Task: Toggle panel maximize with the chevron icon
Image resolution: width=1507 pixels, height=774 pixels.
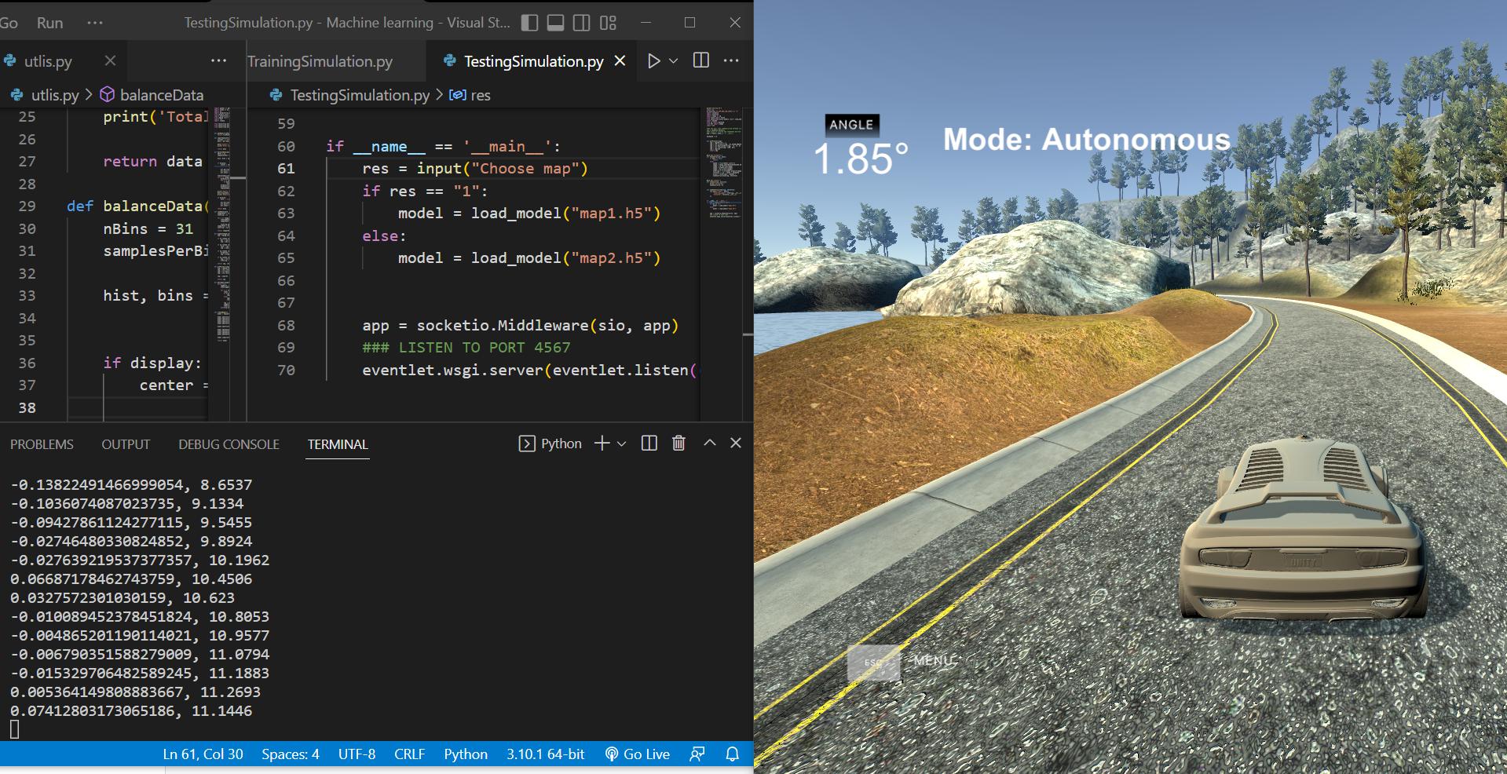Action: pos(709,443)
